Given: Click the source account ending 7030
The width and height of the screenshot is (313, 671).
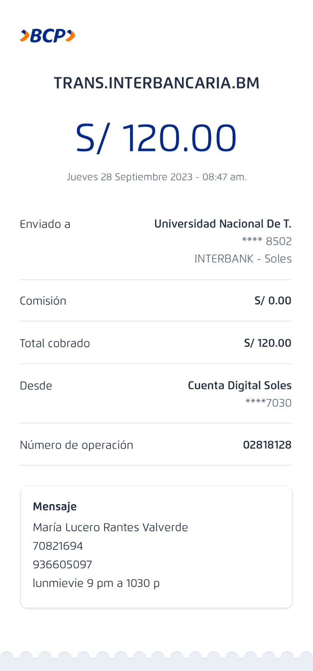Looking at the screenshot, I should tap(268, 403).
